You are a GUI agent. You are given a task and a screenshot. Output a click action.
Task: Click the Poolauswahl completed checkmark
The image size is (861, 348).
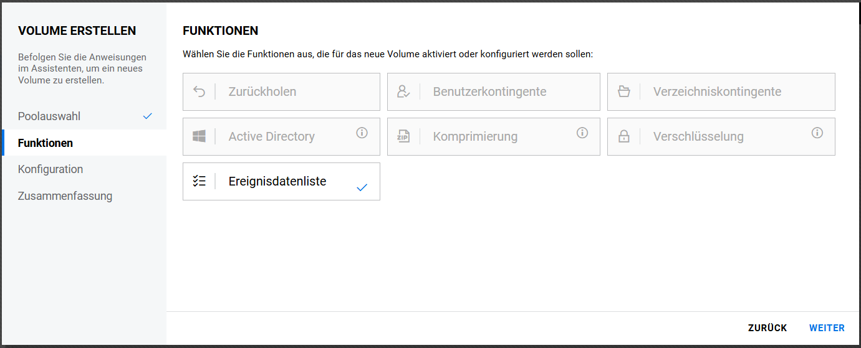147,116
